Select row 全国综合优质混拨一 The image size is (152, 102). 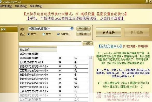point(54,54)
